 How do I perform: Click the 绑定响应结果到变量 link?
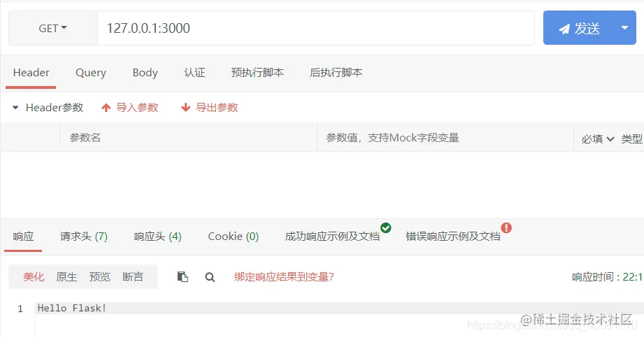[284, 276]
